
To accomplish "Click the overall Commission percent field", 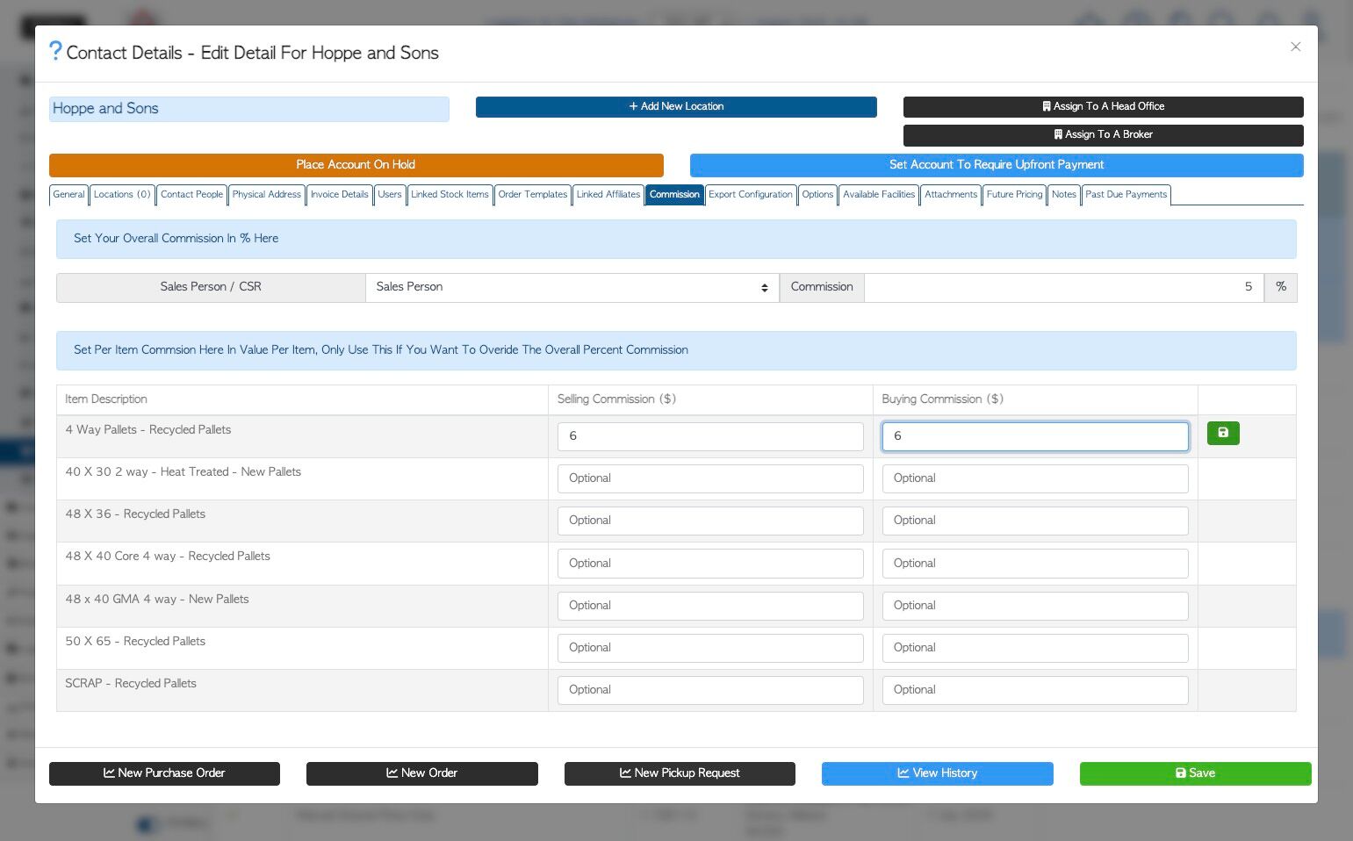I will (1064, 287).
